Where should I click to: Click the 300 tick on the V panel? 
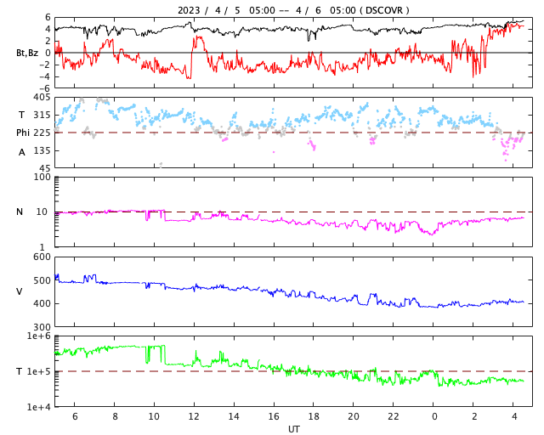42,327
